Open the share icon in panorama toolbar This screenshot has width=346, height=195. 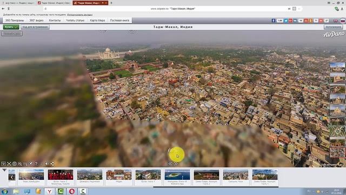[52, 164]
